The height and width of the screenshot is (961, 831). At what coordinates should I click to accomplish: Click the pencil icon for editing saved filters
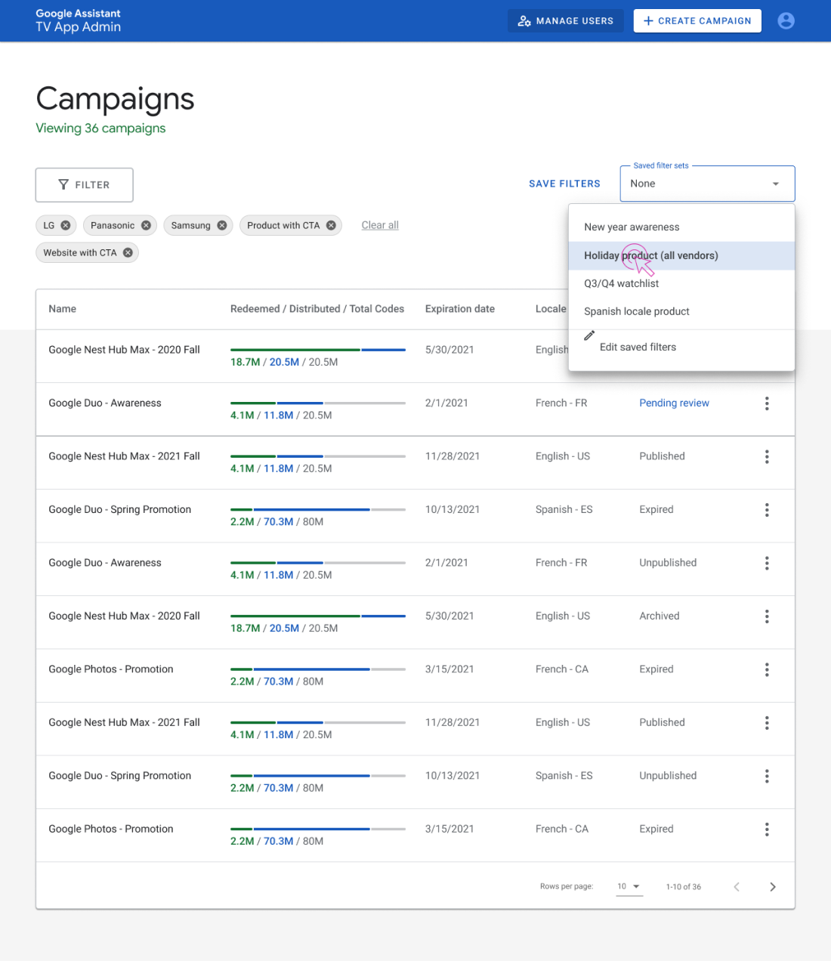tap(589, 335)
